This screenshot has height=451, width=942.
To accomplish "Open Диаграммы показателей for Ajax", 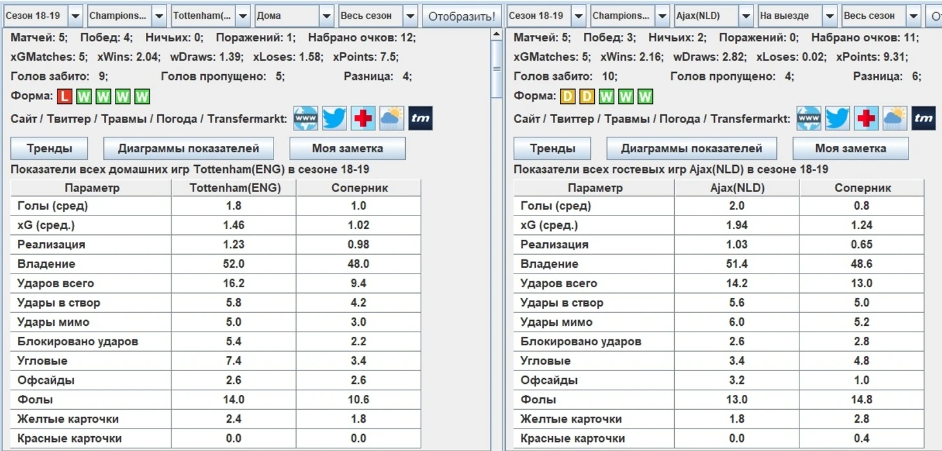I will pos(692,148).
